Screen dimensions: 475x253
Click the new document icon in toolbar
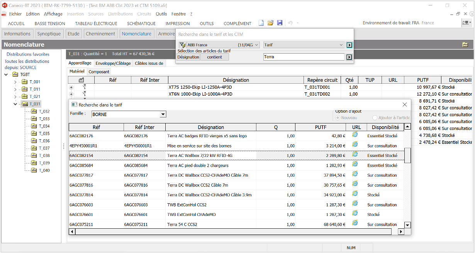[261, 23]
